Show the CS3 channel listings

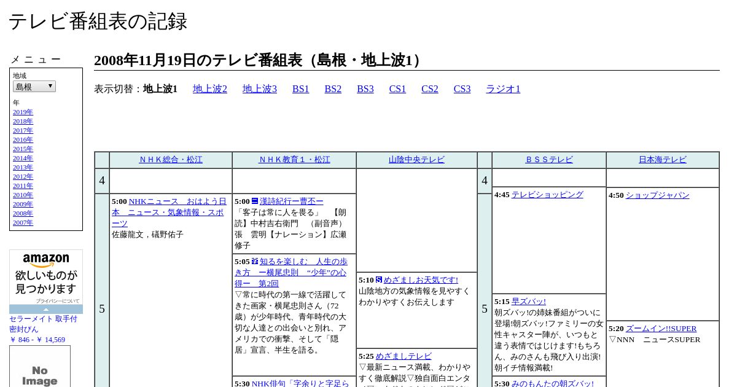(x=462, y=89)
